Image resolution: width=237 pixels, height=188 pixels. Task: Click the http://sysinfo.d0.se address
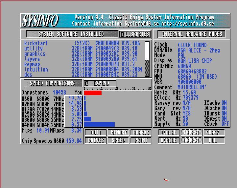pyautogui.click(x=188, y=24)
